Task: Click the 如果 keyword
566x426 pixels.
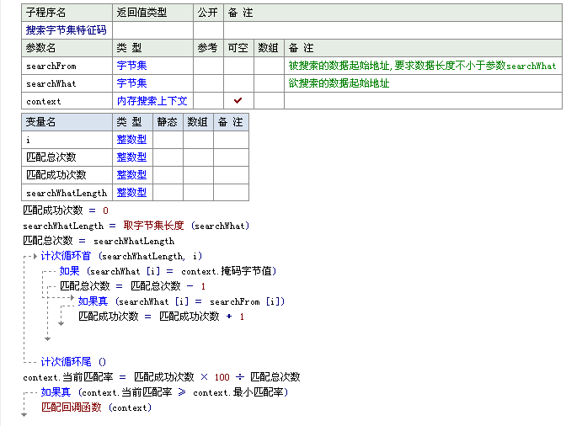Action: click(69, 271)
